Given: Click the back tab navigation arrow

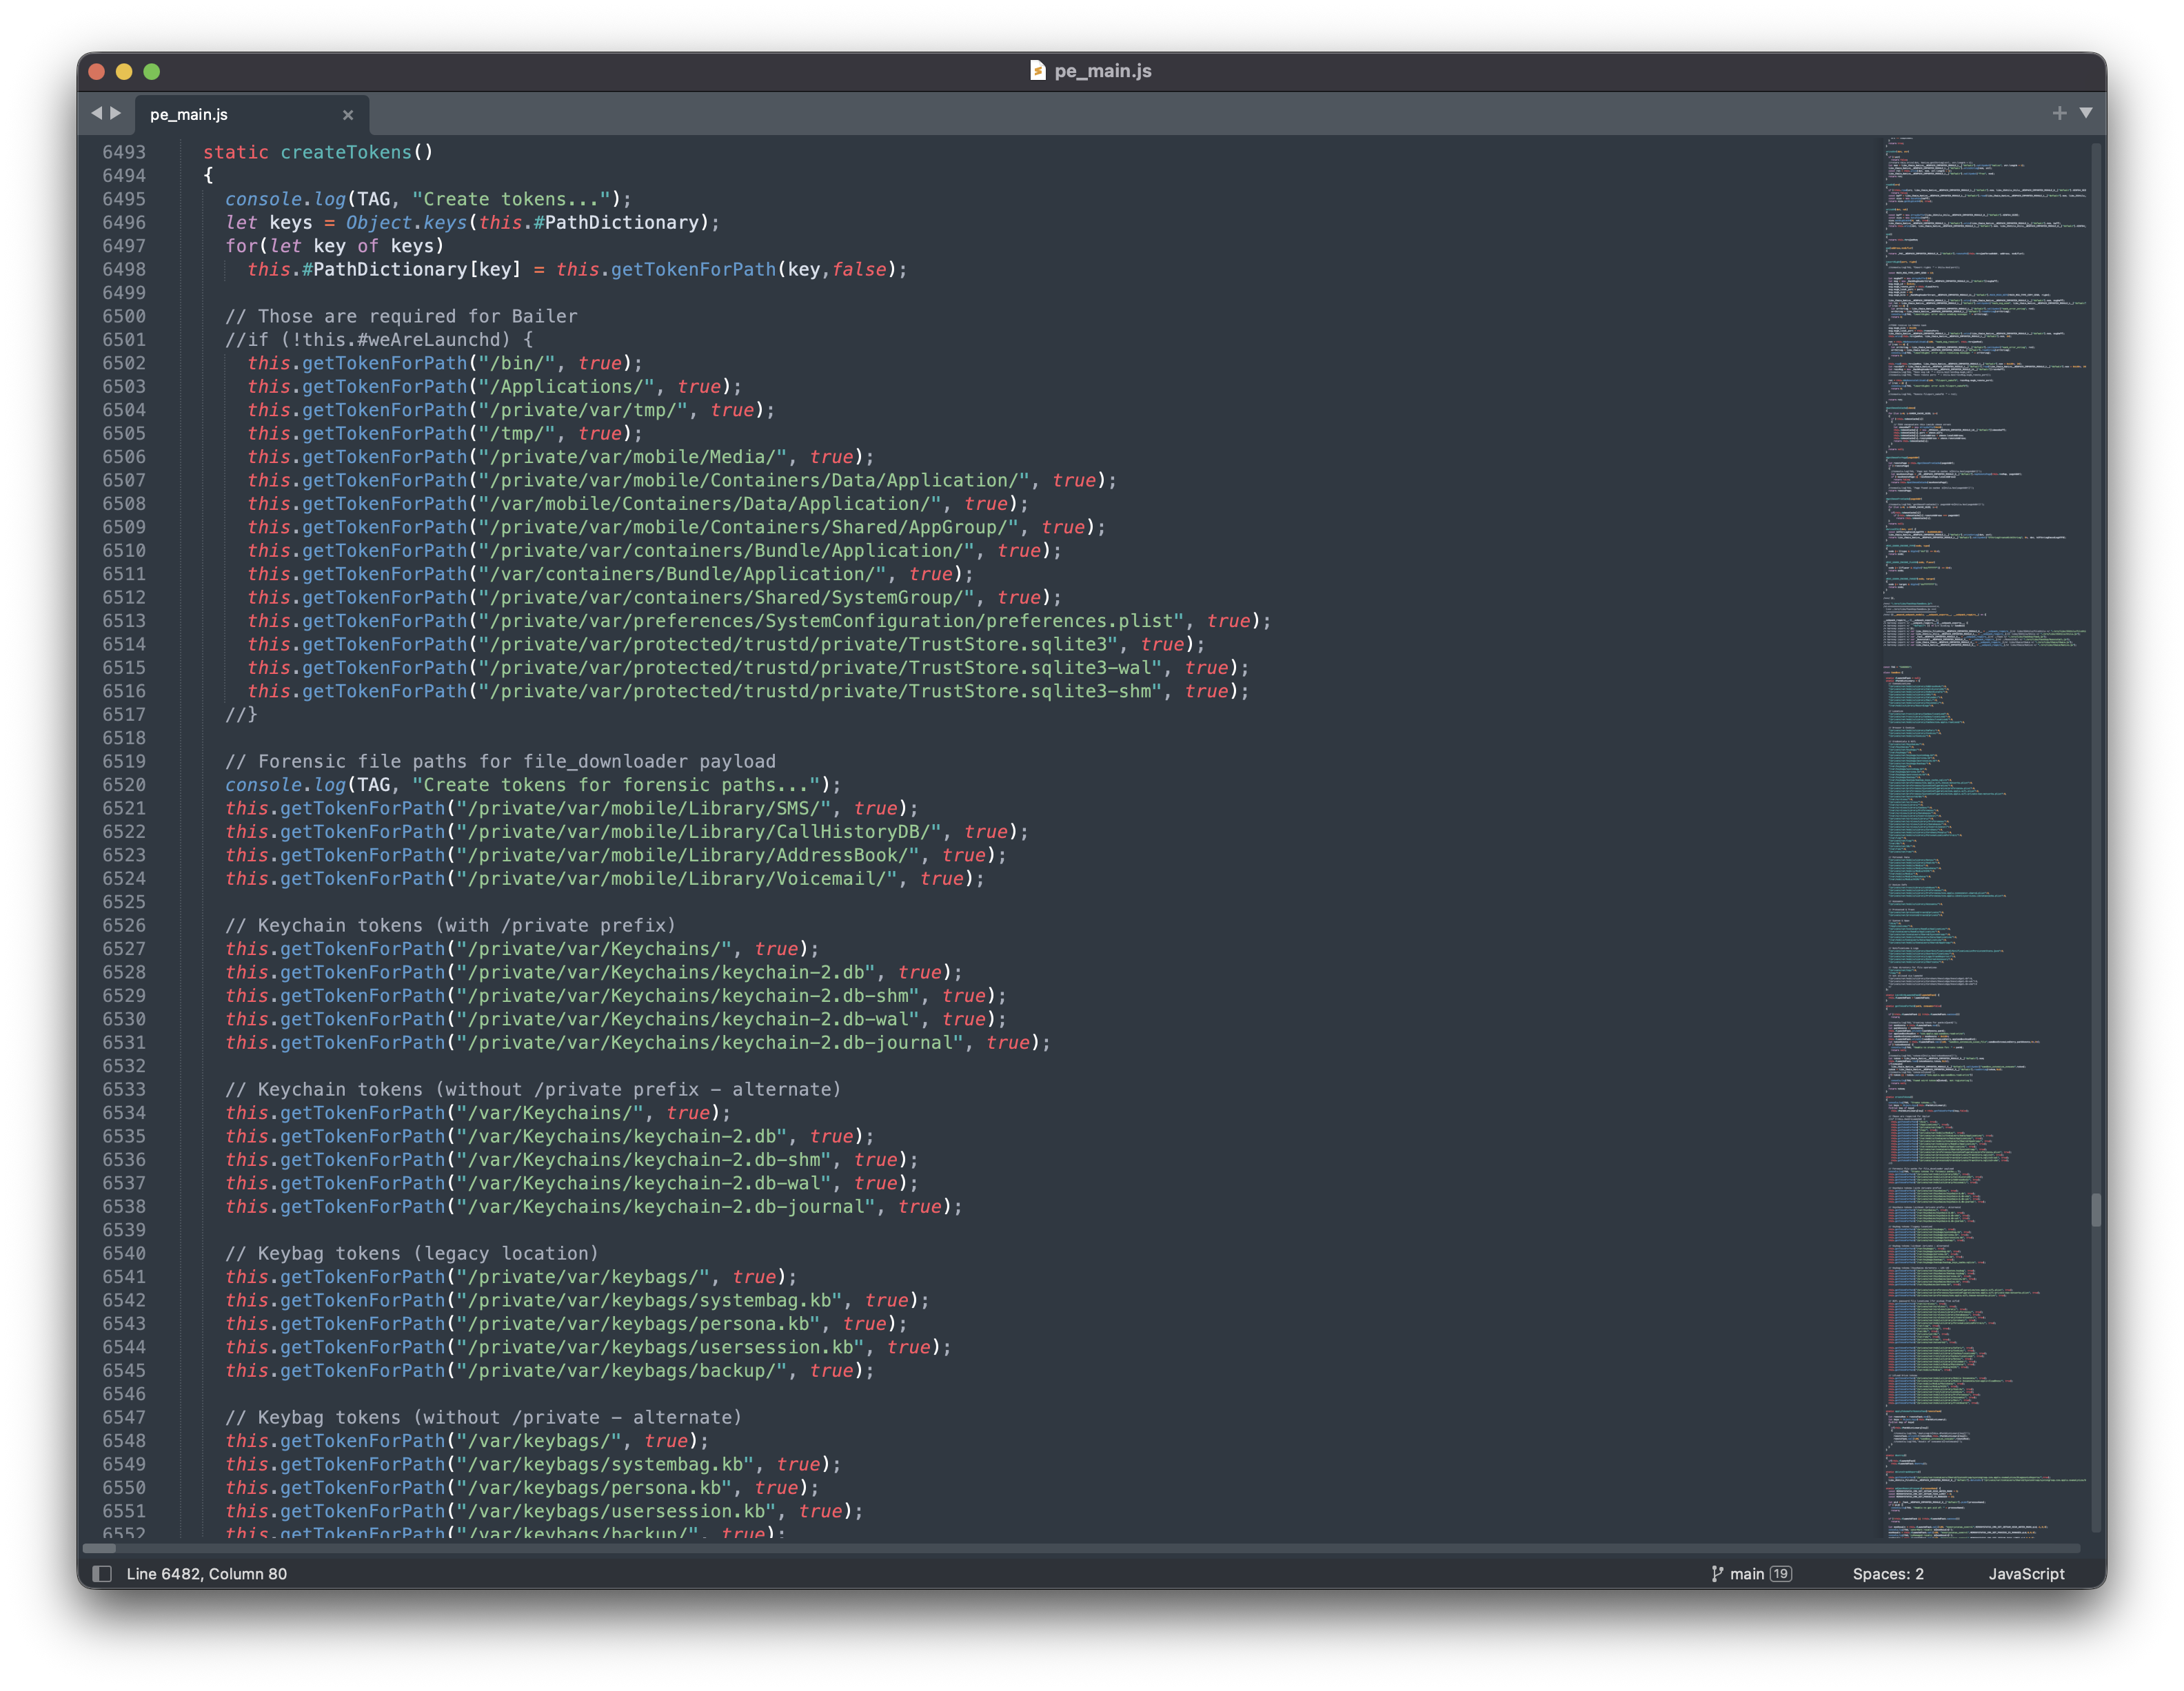Looking at the screenshot, I should coord(97,113).
